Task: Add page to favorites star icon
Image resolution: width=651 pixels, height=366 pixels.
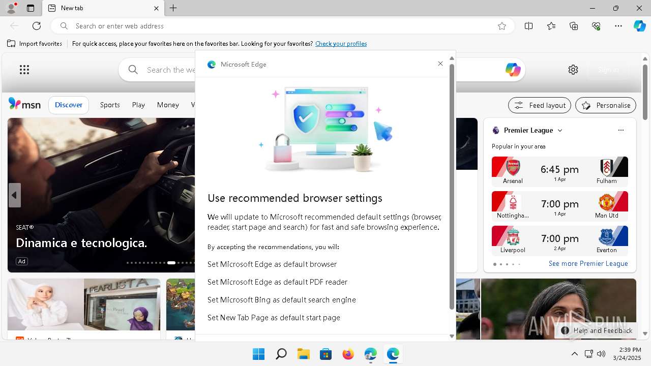Action: 502,26
